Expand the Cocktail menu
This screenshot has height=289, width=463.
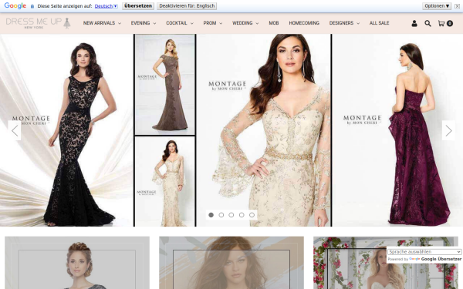click(x=180, y=23)
